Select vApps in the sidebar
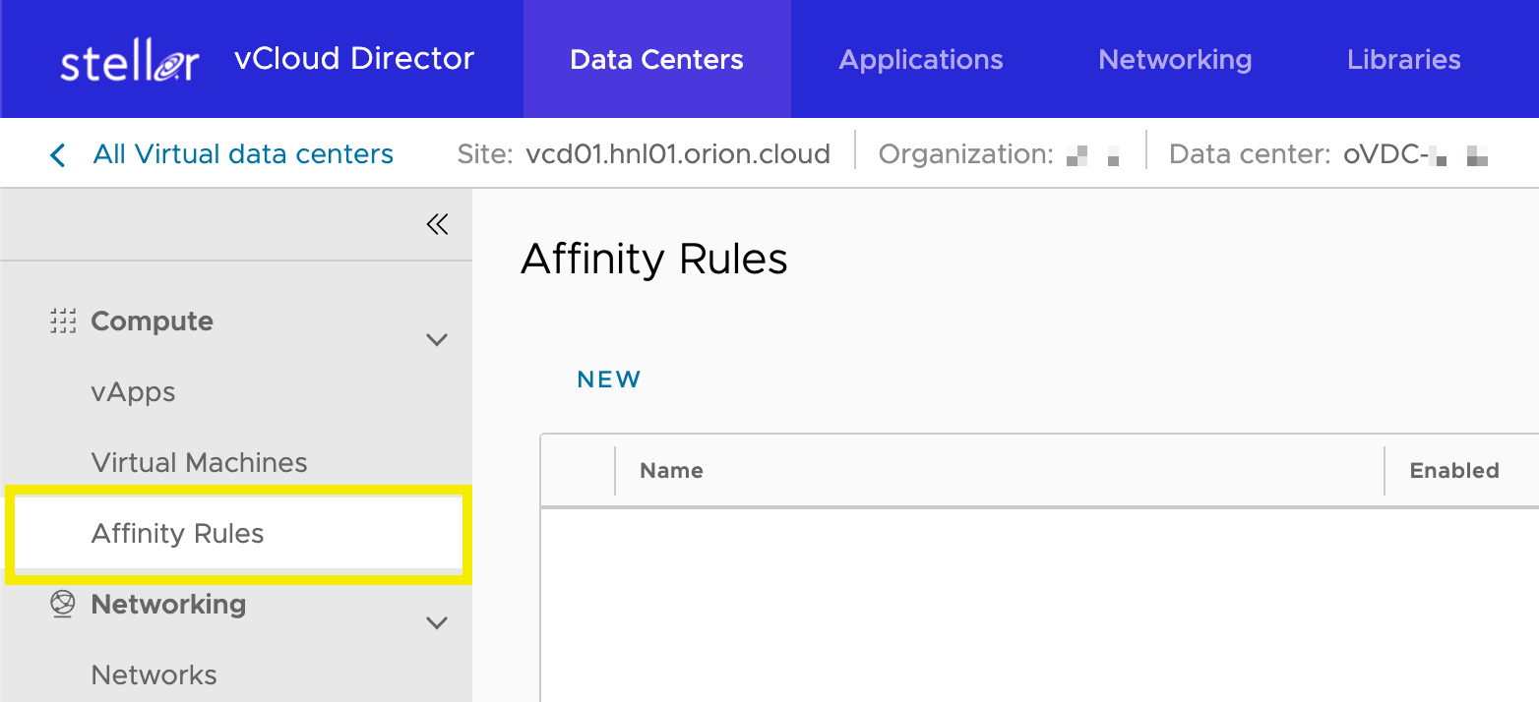Screen dimensions: 1539x702 (134, 392)
